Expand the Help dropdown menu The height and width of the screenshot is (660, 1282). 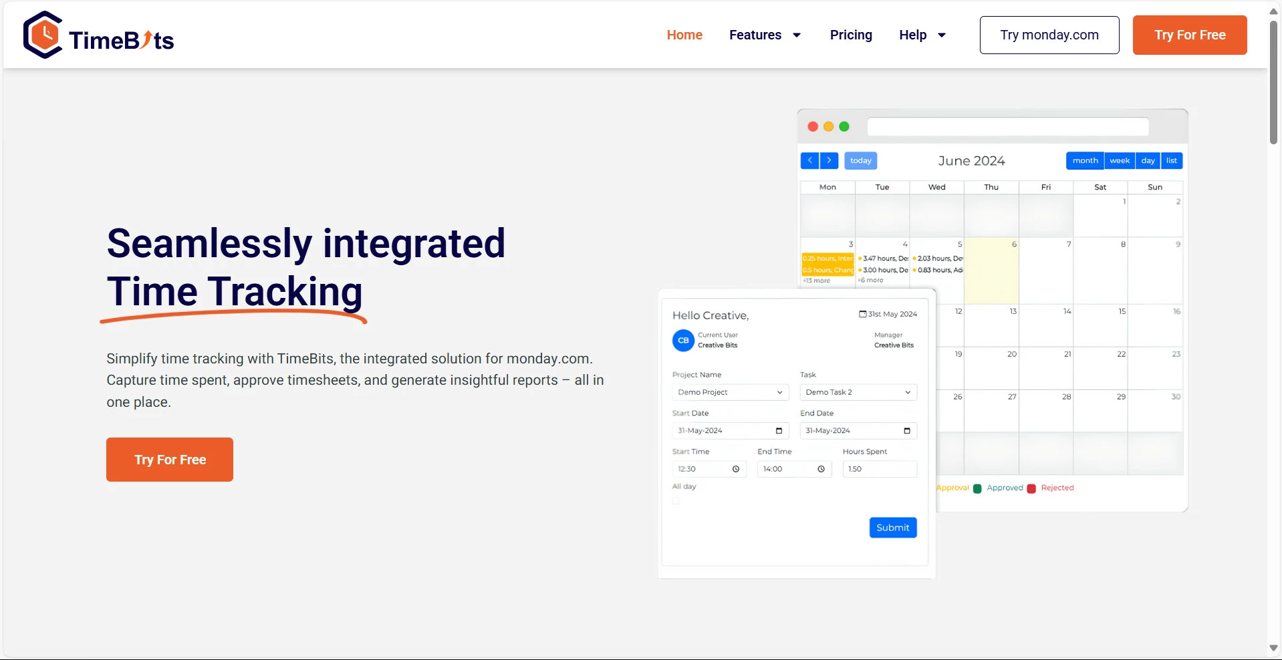[922, 35]
